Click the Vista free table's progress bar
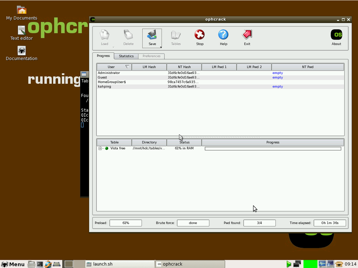The height and width of the screenshot is (268, 358). click(273, 148)
